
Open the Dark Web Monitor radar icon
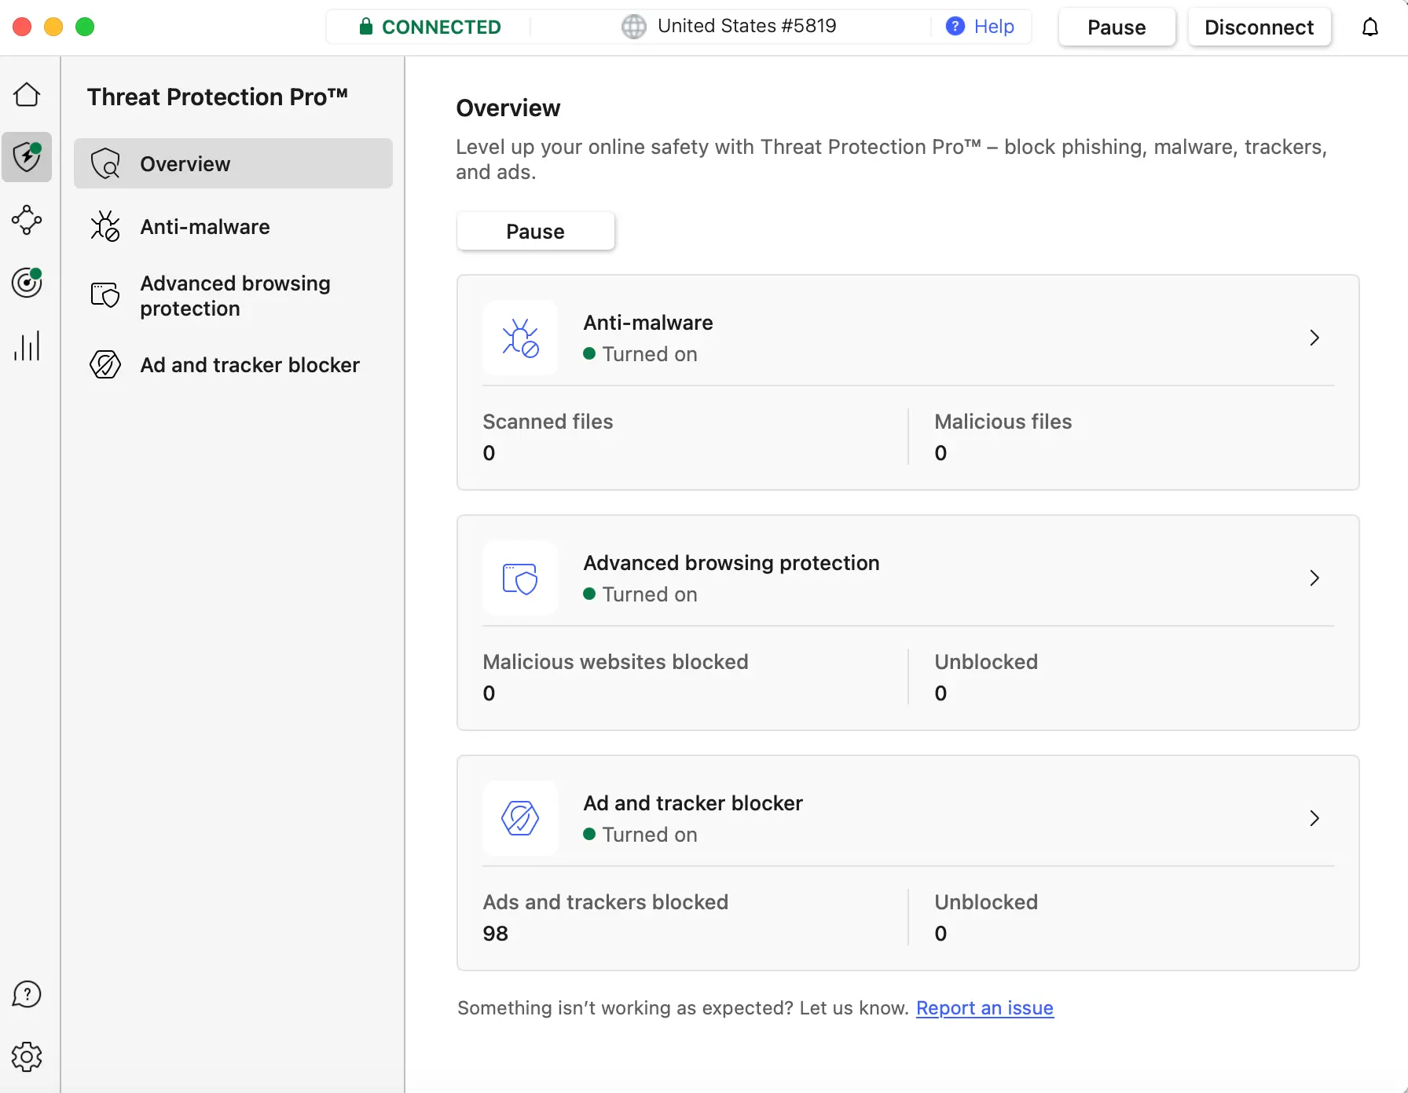(x=27, y=283)
